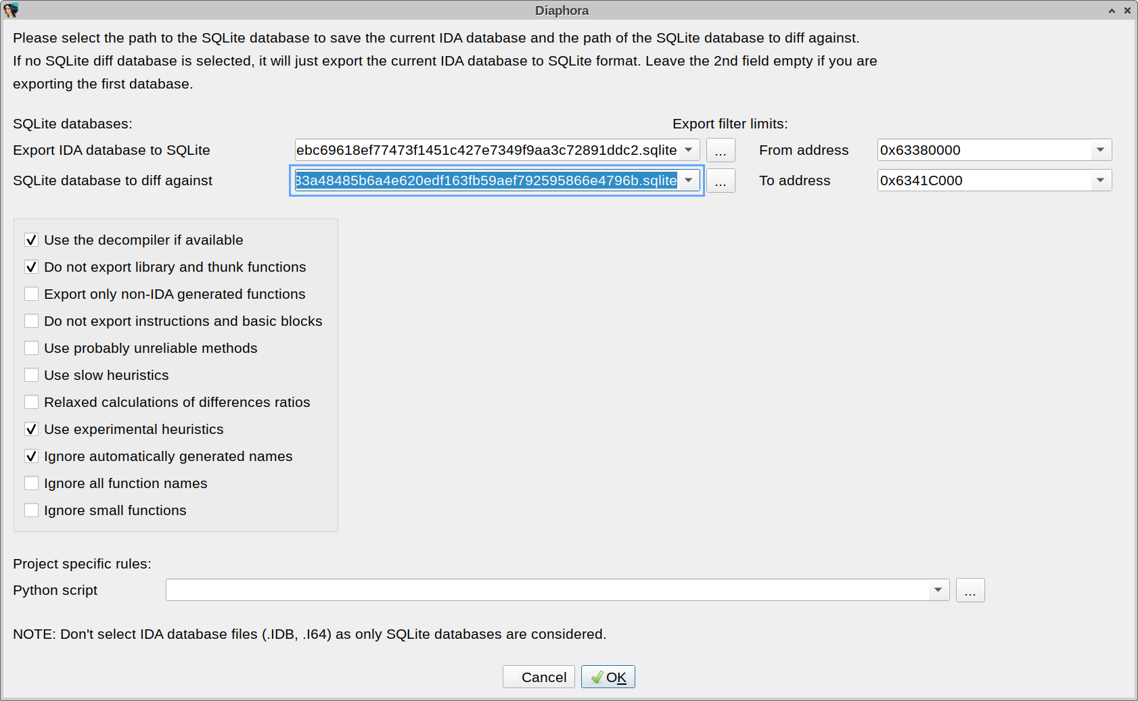Enable 'Ignore small functions'
This screenshot has height=701, width=1138.
(x=31, y=510)
